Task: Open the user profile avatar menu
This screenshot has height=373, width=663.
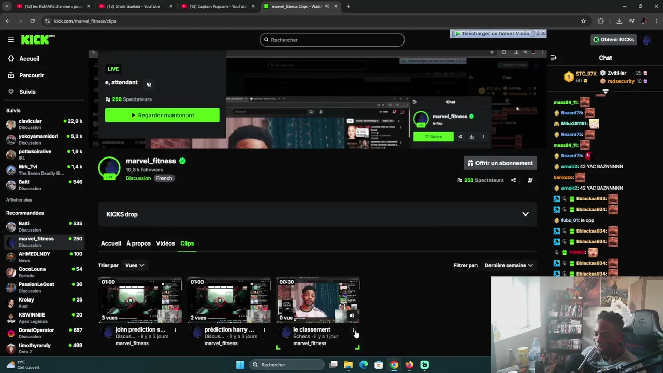Action: point(646,40)
